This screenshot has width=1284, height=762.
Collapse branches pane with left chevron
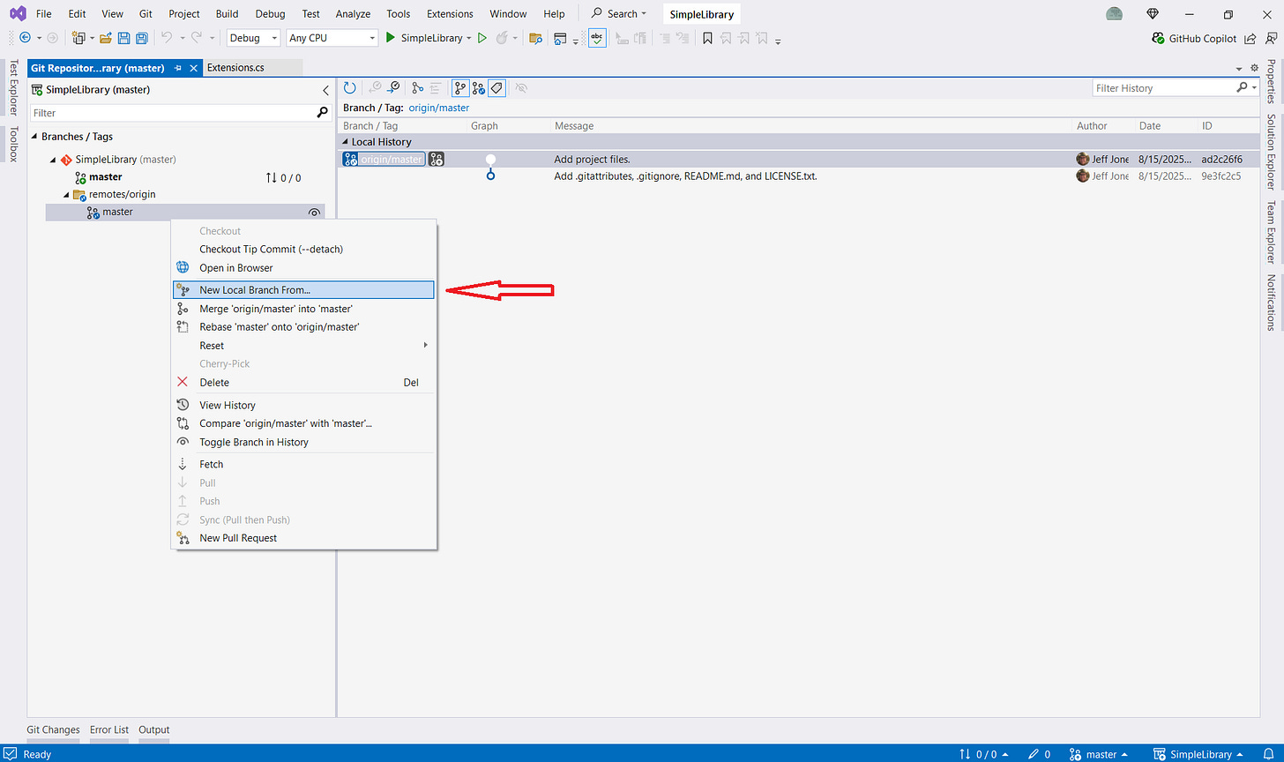[325, 90]
